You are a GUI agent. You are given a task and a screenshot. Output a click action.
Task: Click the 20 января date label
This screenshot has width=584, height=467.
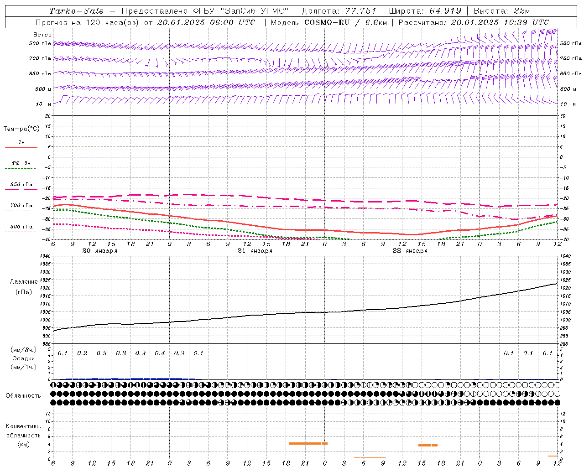100,251
